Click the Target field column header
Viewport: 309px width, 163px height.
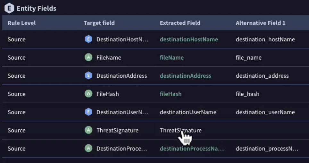click(x=99, y=23)
